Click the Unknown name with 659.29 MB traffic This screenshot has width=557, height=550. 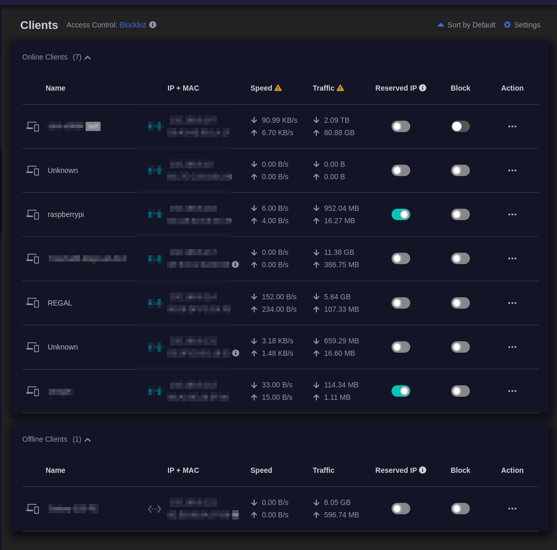click(63, 347)
